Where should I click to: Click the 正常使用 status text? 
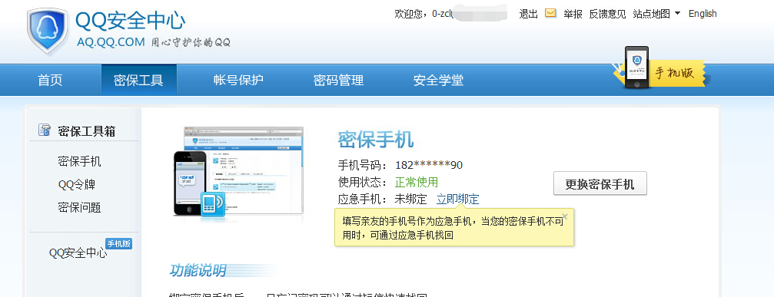tap(417, 182)
